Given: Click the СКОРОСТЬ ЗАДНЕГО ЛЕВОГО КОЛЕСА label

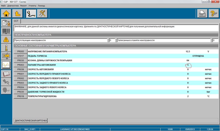Looking at the screenshot, I should pyautogui.click(x=47, y=87).
